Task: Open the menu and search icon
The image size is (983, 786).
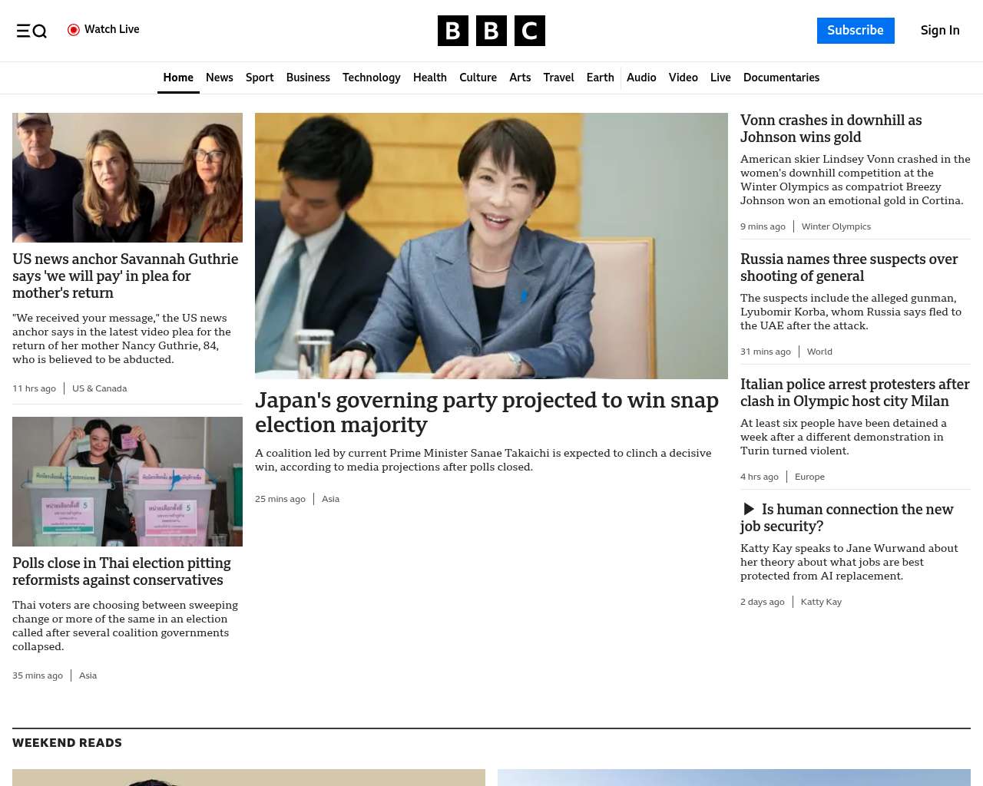Action: click(x=31, y=31)
